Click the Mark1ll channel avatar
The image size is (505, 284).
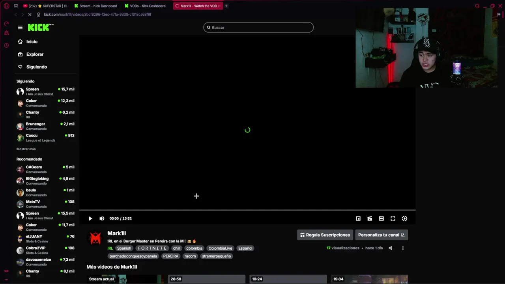tap(95, 238)
